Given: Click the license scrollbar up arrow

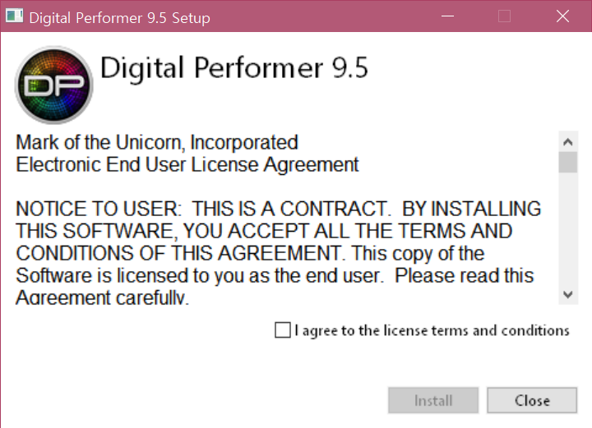Looking at the screenshot, I should 568,142.
